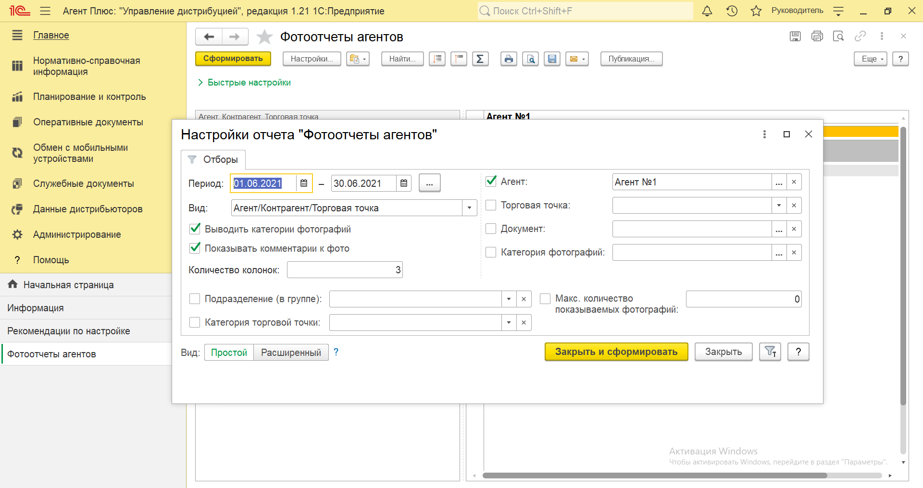Click the horizontal scrollbar of the report
Screen dimensions: 923x488
[x=655, y=476]
